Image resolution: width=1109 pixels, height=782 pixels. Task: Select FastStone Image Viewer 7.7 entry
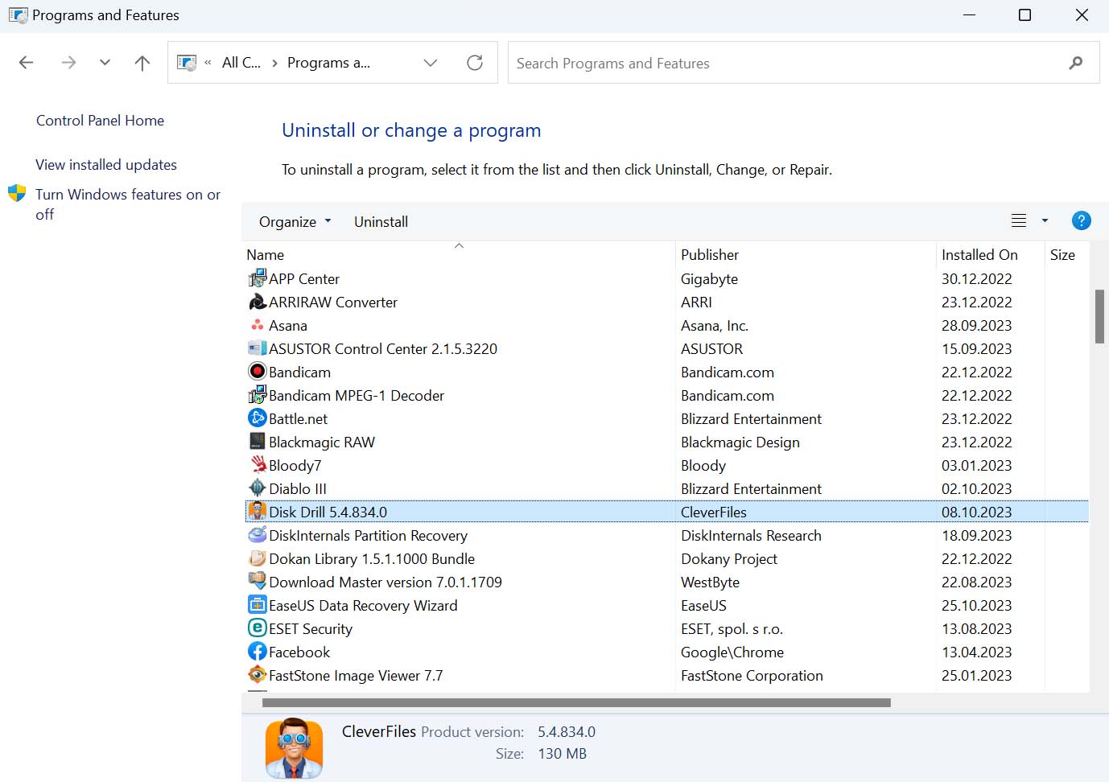point(356,676)
